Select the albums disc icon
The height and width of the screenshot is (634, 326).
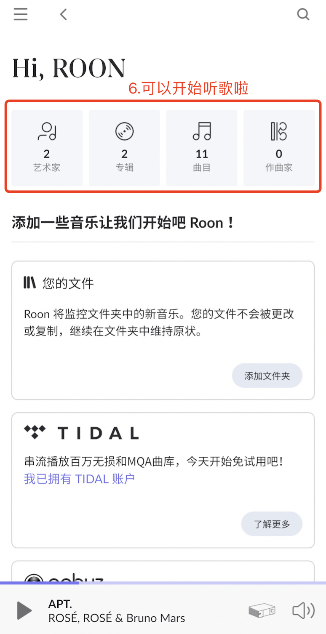click(x=124, y=130)
